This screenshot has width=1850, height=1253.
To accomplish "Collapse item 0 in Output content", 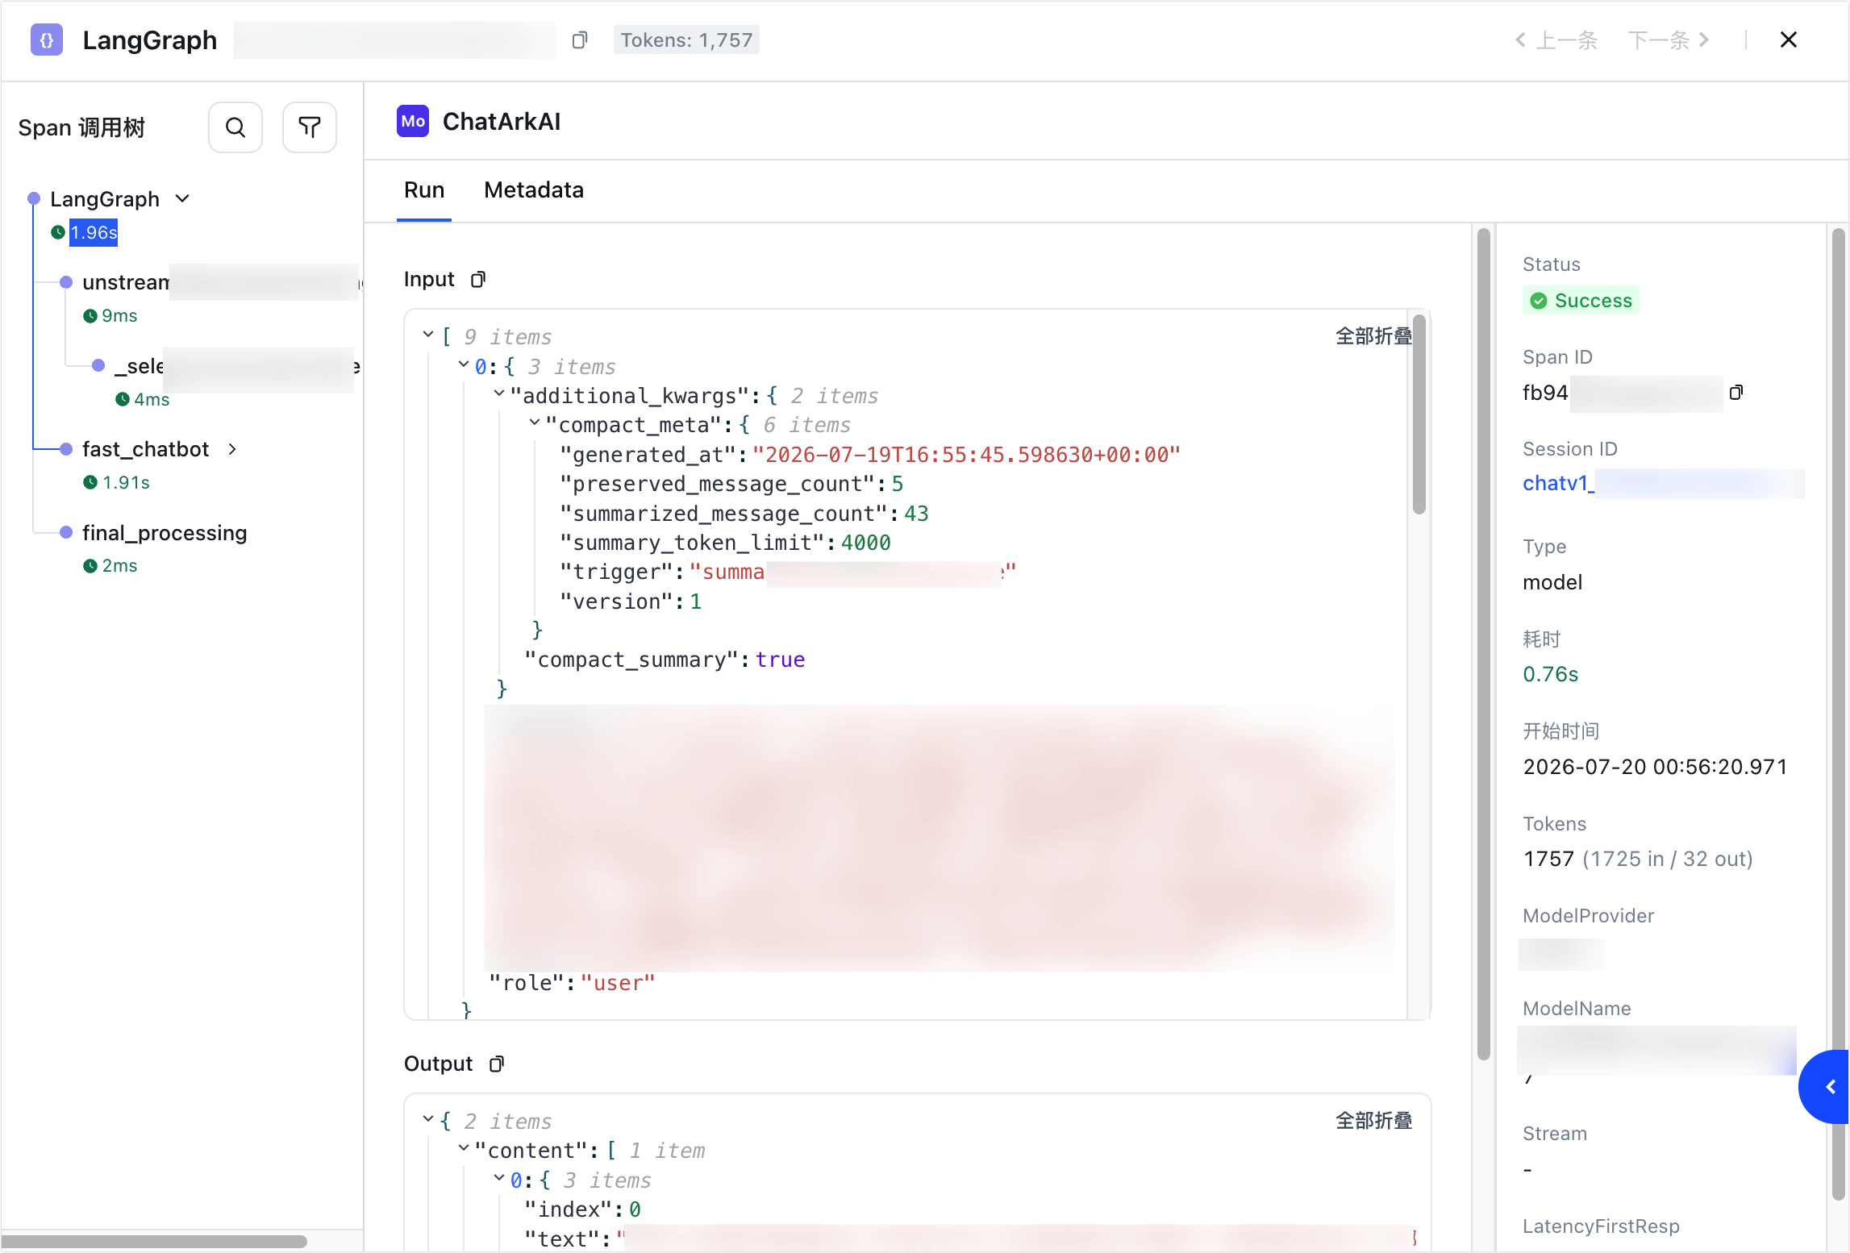I will [x=499, y=1178].
